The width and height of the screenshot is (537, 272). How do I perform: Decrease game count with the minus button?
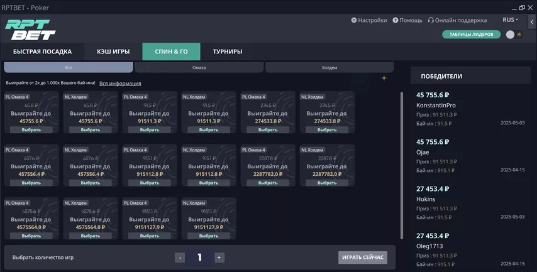pos(180,258)
